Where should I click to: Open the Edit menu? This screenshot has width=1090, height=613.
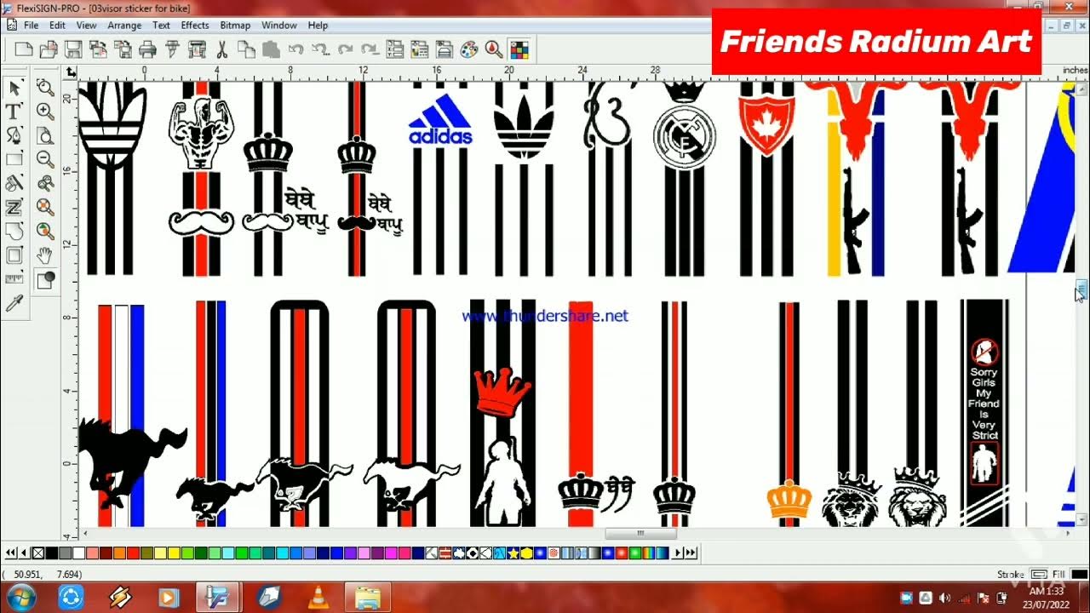pos(57,26)
